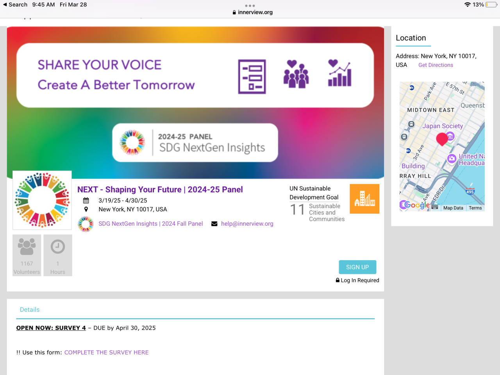This screenshot has width=500, height=375.
Task: Open the three-dot multitasking menu
Action: coord(250,5)
